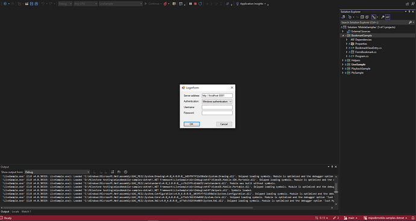Open the Authentication dropdown

217,102
